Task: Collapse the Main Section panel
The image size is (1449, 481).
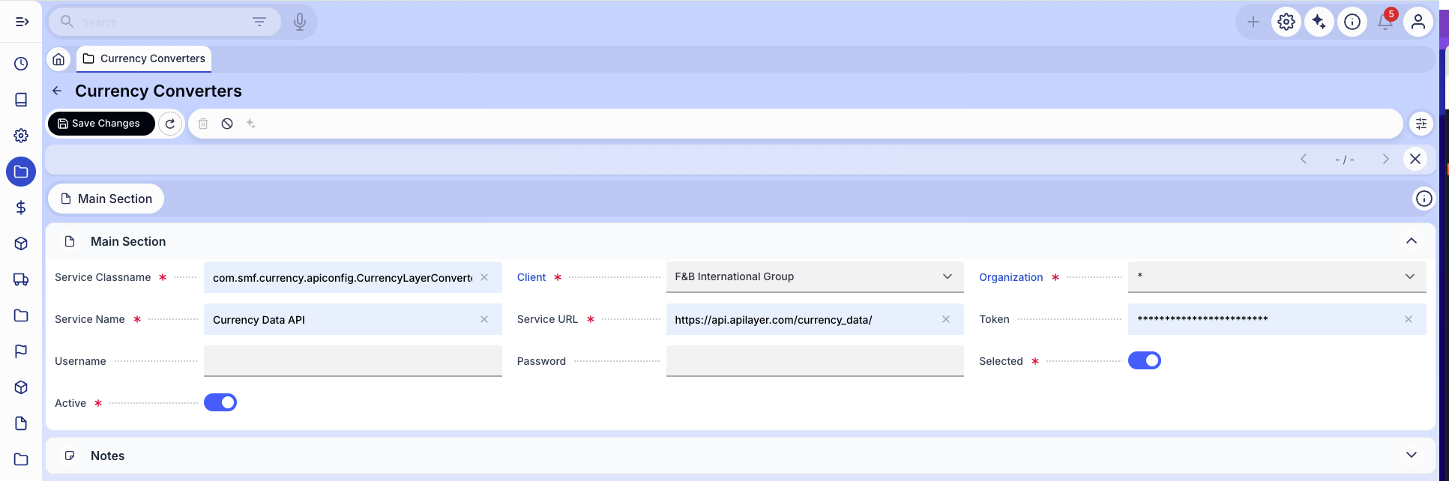Action: [x=1411, y=241]
